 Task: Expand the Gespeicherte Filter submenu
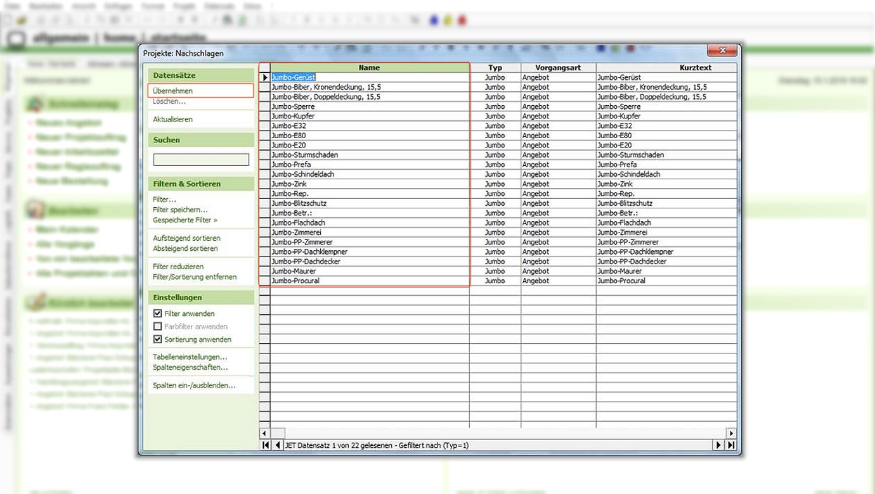click(185, 220)
